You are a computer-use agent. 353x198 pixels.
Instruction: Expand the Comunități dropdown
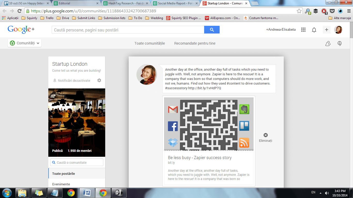(x=25, y=43)
